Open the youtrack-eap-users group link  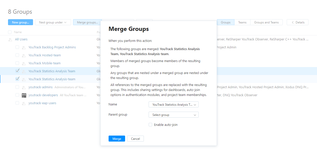point(42,103)
